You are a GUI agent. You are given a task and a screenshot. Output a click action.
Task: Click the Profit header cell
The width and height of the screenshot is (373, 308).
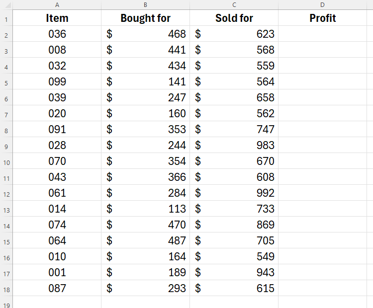(322, 18)
